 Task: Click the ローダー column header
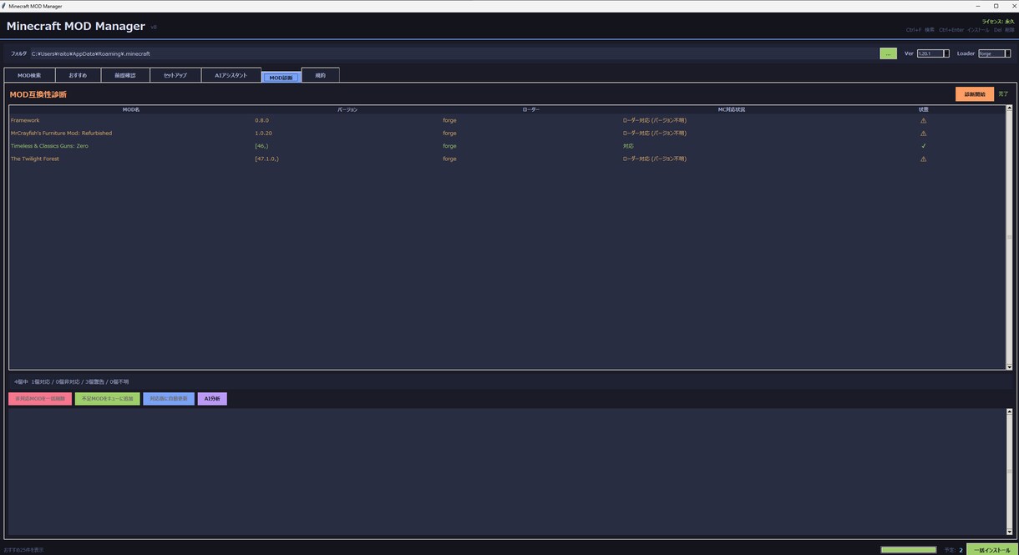coord(531,109)
